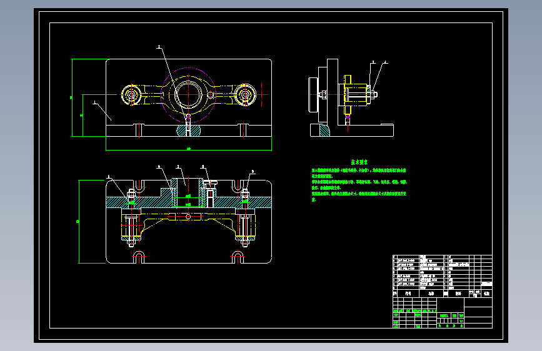Viewport: 542px width, 351px height.
Task: Select the green technical requirements paragraph
Action: click(359, 185)
